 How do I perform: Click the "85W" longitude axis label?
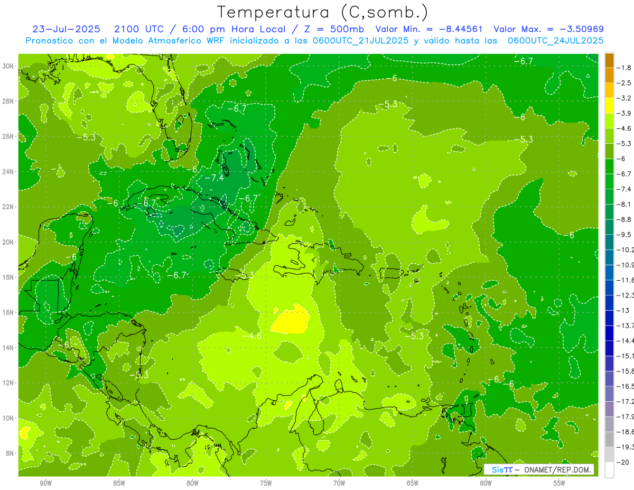119,483
